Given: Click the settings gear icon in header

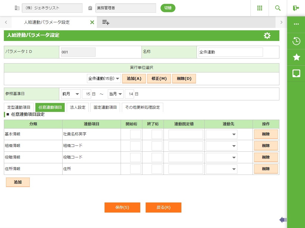Looking at the screenshot, I should coord(267,36).
